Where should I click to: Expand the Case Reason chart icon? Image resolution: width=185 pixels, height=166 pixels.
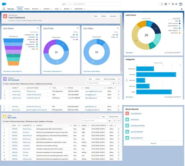[37, 28]
